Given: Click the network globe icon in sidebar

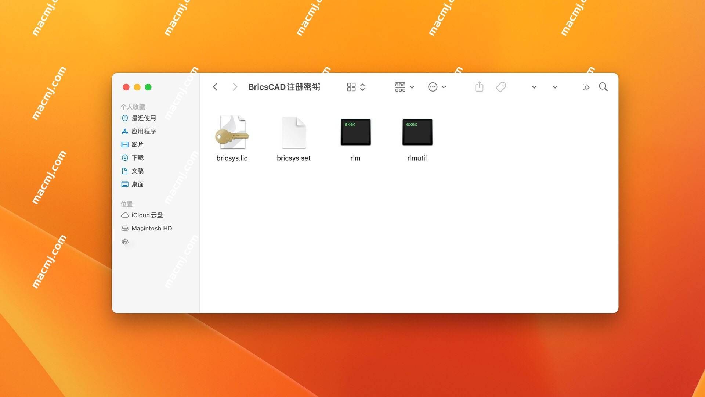Looking at the screenshot, I should (125, 242).
